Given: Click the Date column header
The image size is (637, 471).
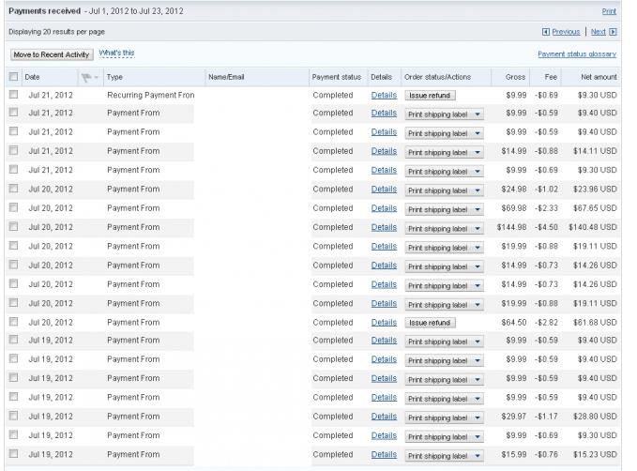Looking at the screenshot, I should pos(32,77).
